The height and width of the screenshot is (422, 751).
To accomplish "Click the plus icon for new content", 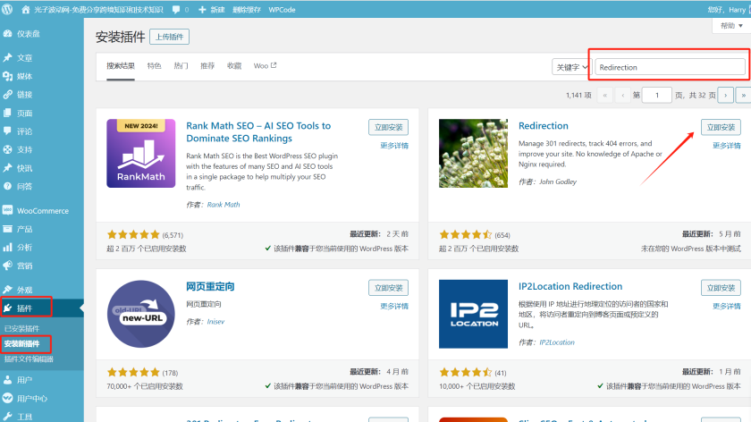I will tap(202, 10).
